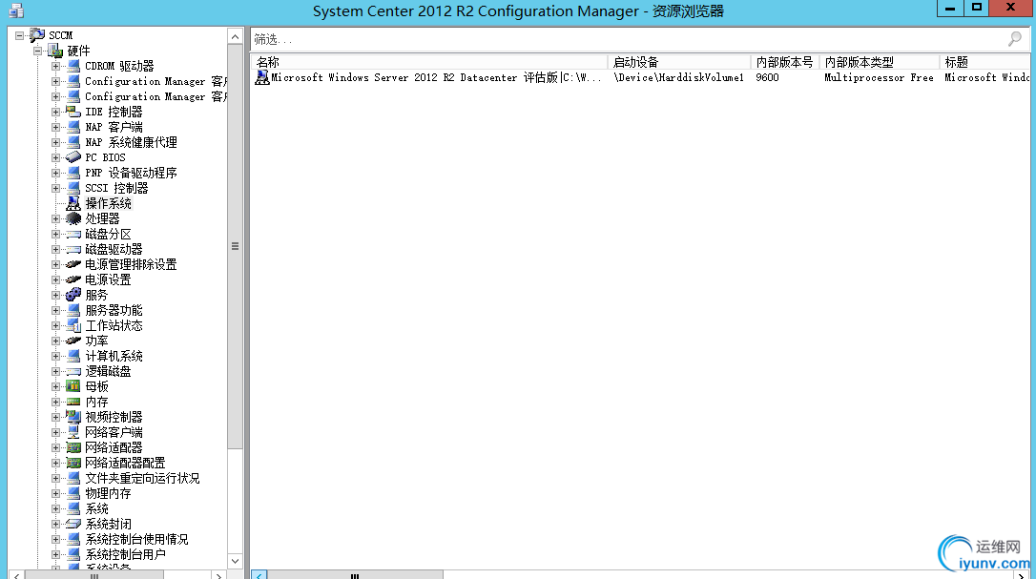Expand the SCSI 控制器 node

pyautogui.click(x=56, y=188)
